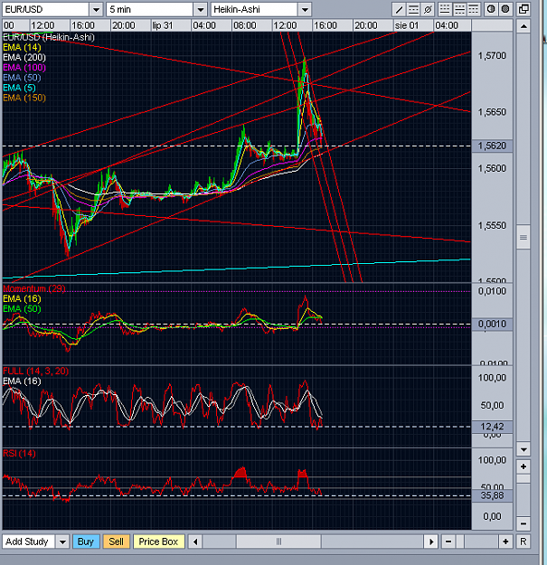Viewport: 547px width, 565px height.
Task: Click the FULL (14, 3, 20) stochastic label
Action: (35, 371)
